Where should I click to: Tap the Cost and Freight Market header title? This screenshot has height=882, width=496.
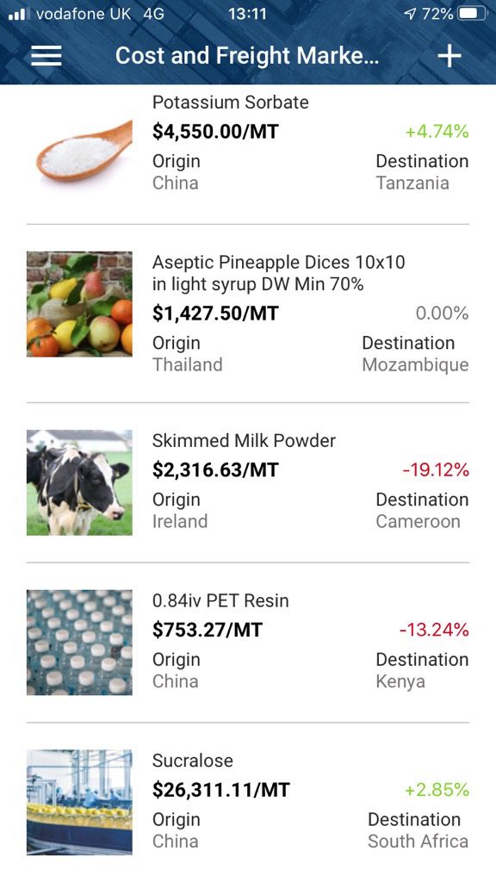pos(247,56)
